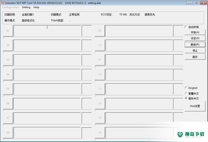
Task: Click port slot button 10
Action: (100, 45)
